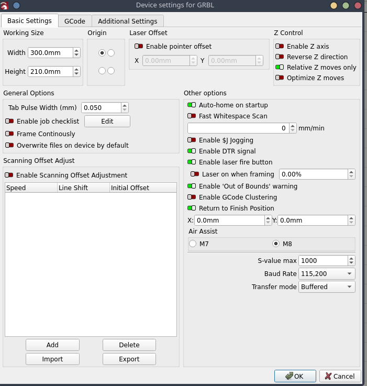The height and width of the screenshot is (386, 367).
Task: Click the S-value max field
Action: click(323, 260)
